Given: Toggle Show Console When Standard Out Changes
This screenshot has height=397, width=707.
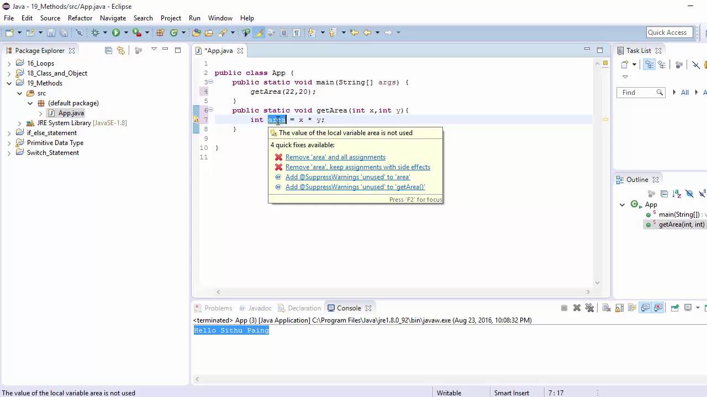Looking at the screenshot, I should pos(645,308).
